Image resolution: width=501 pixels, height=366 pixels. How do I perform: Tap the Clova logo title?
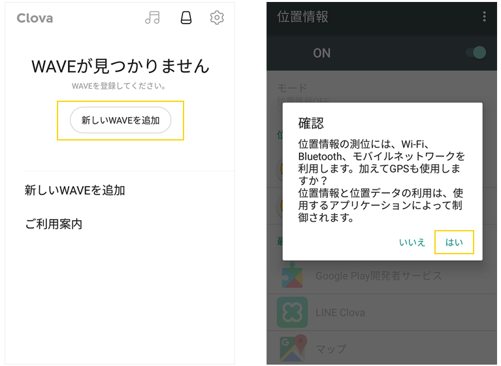[x=35, y=18]
